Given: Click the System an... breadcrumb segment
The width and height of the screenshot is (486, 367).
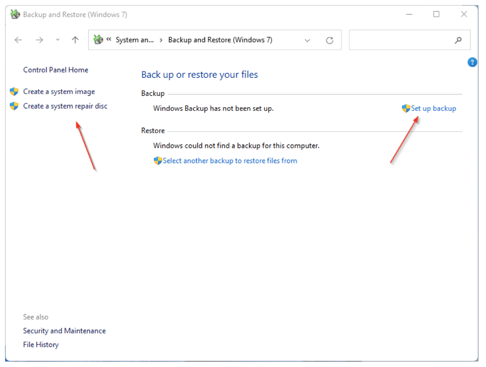Looking at the screenshot, I should tap(135, 40).
